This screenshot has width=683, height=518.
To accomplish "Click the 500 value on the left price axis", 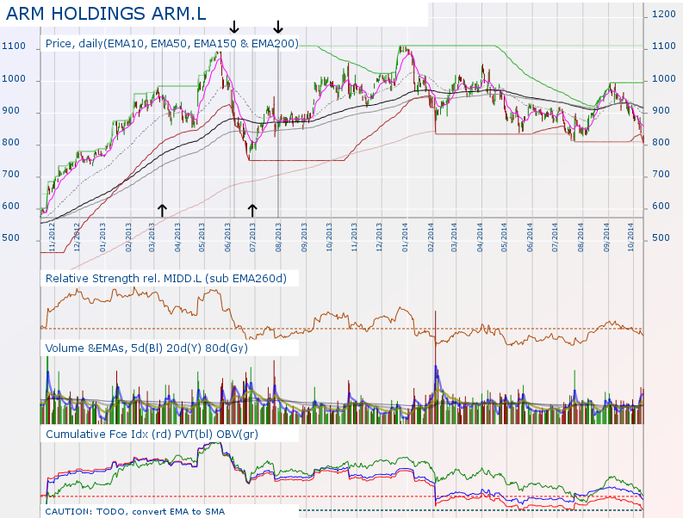I will pyautogui.click(x=11, y=238).
